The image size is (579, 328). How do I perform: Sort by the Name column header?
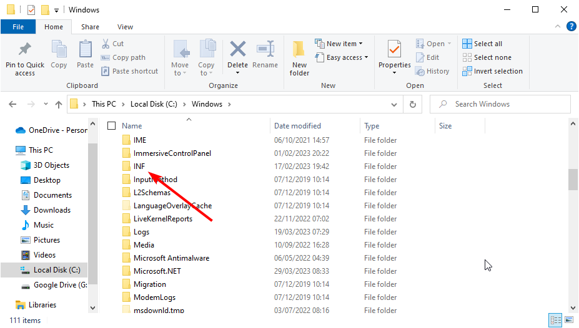point(132,126)
